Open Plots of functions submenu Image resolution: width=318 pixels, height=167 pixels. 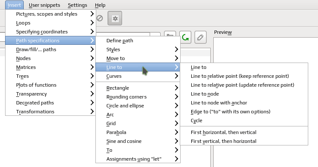(x=50, y=85)
